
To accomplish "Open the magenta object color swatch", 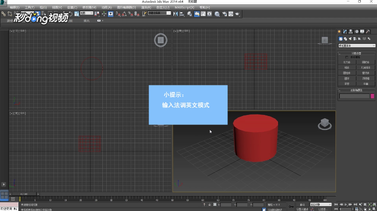I will (373, 96).
